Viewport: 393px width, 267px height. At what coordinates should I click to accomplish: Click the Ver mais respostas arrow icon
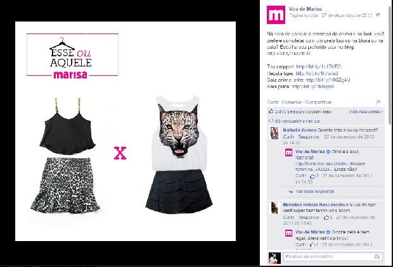coord(291,192)
